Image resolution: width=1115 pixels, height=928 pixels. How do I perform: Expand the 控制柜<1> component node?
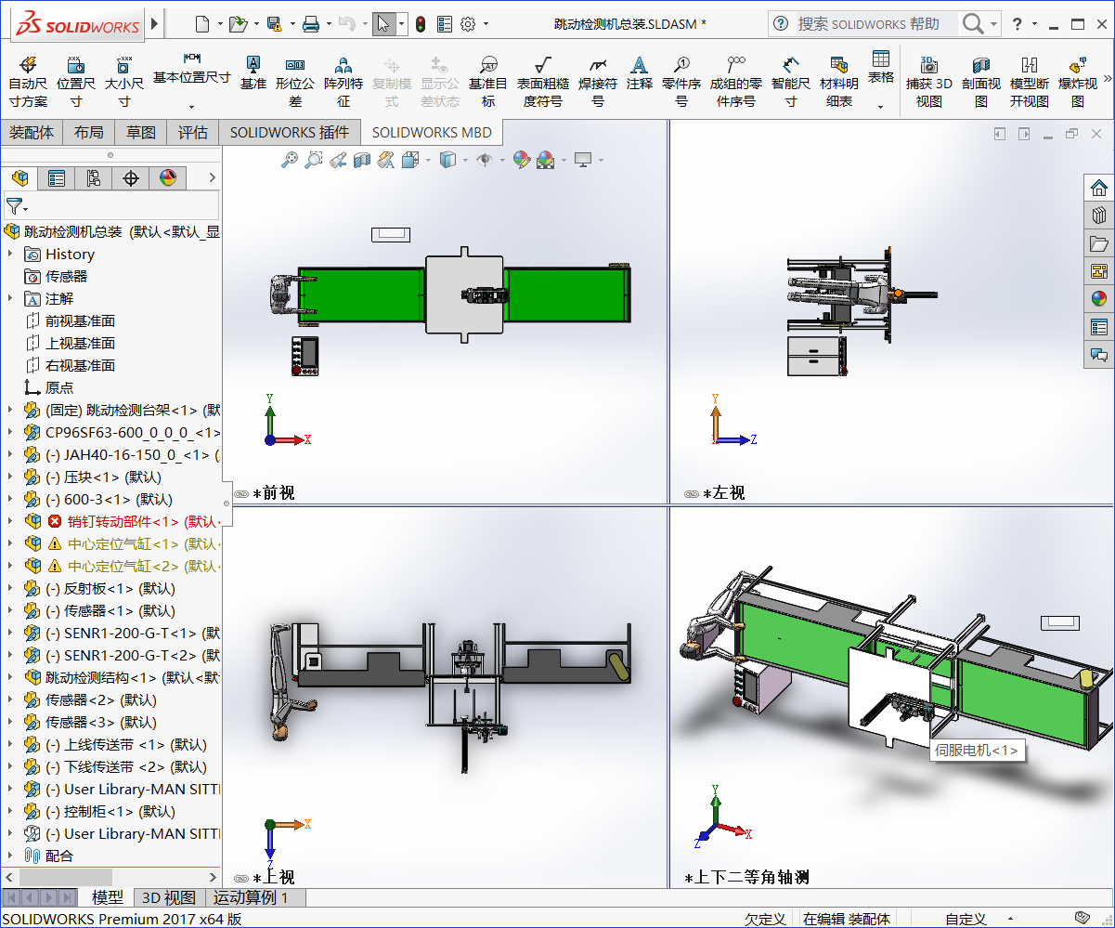tap(10, 811)
